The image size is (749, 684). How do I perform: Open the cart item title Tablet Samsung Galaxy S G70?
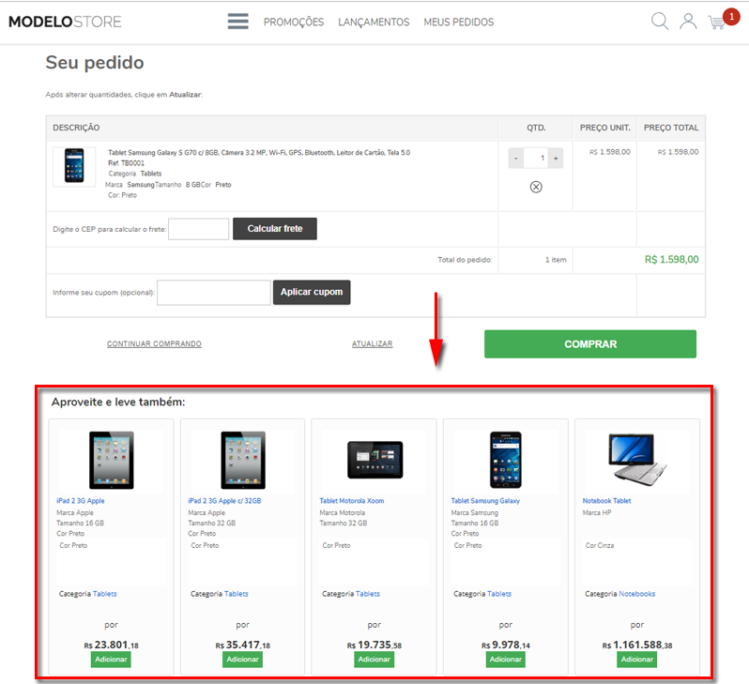click(259, 153)
